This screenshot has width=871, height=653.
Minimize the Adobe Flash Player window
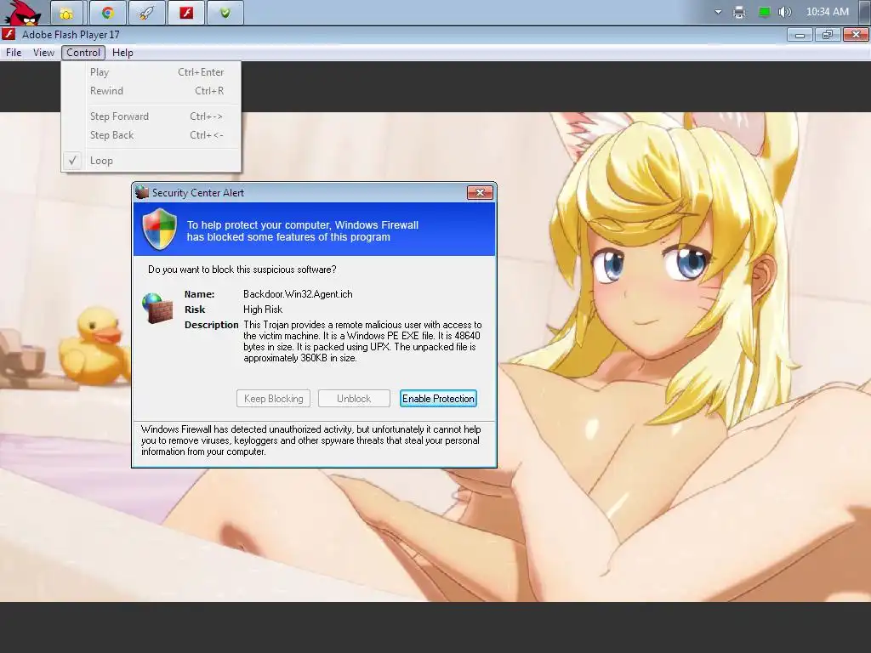pos(800,35)
